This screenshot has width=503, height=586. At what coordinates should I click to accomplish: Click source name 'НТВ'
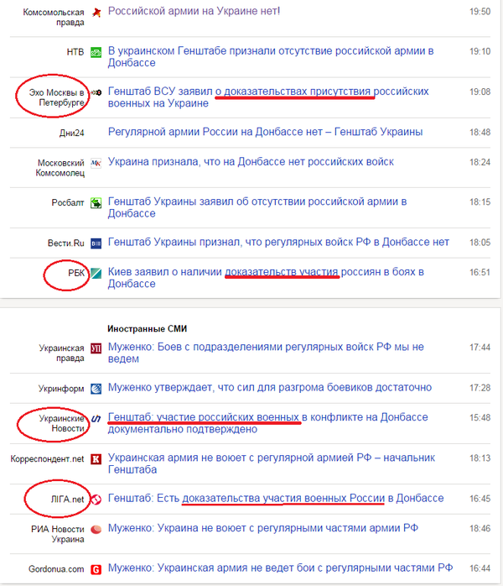click(75, 52)
